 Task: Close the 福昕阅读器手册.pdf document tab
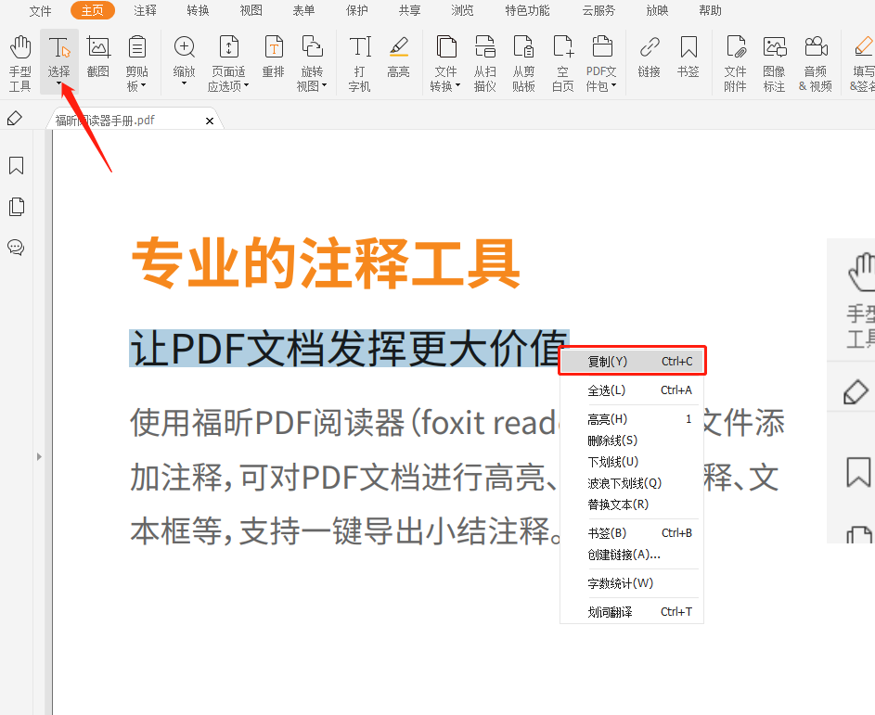click(x=210, y=121)
